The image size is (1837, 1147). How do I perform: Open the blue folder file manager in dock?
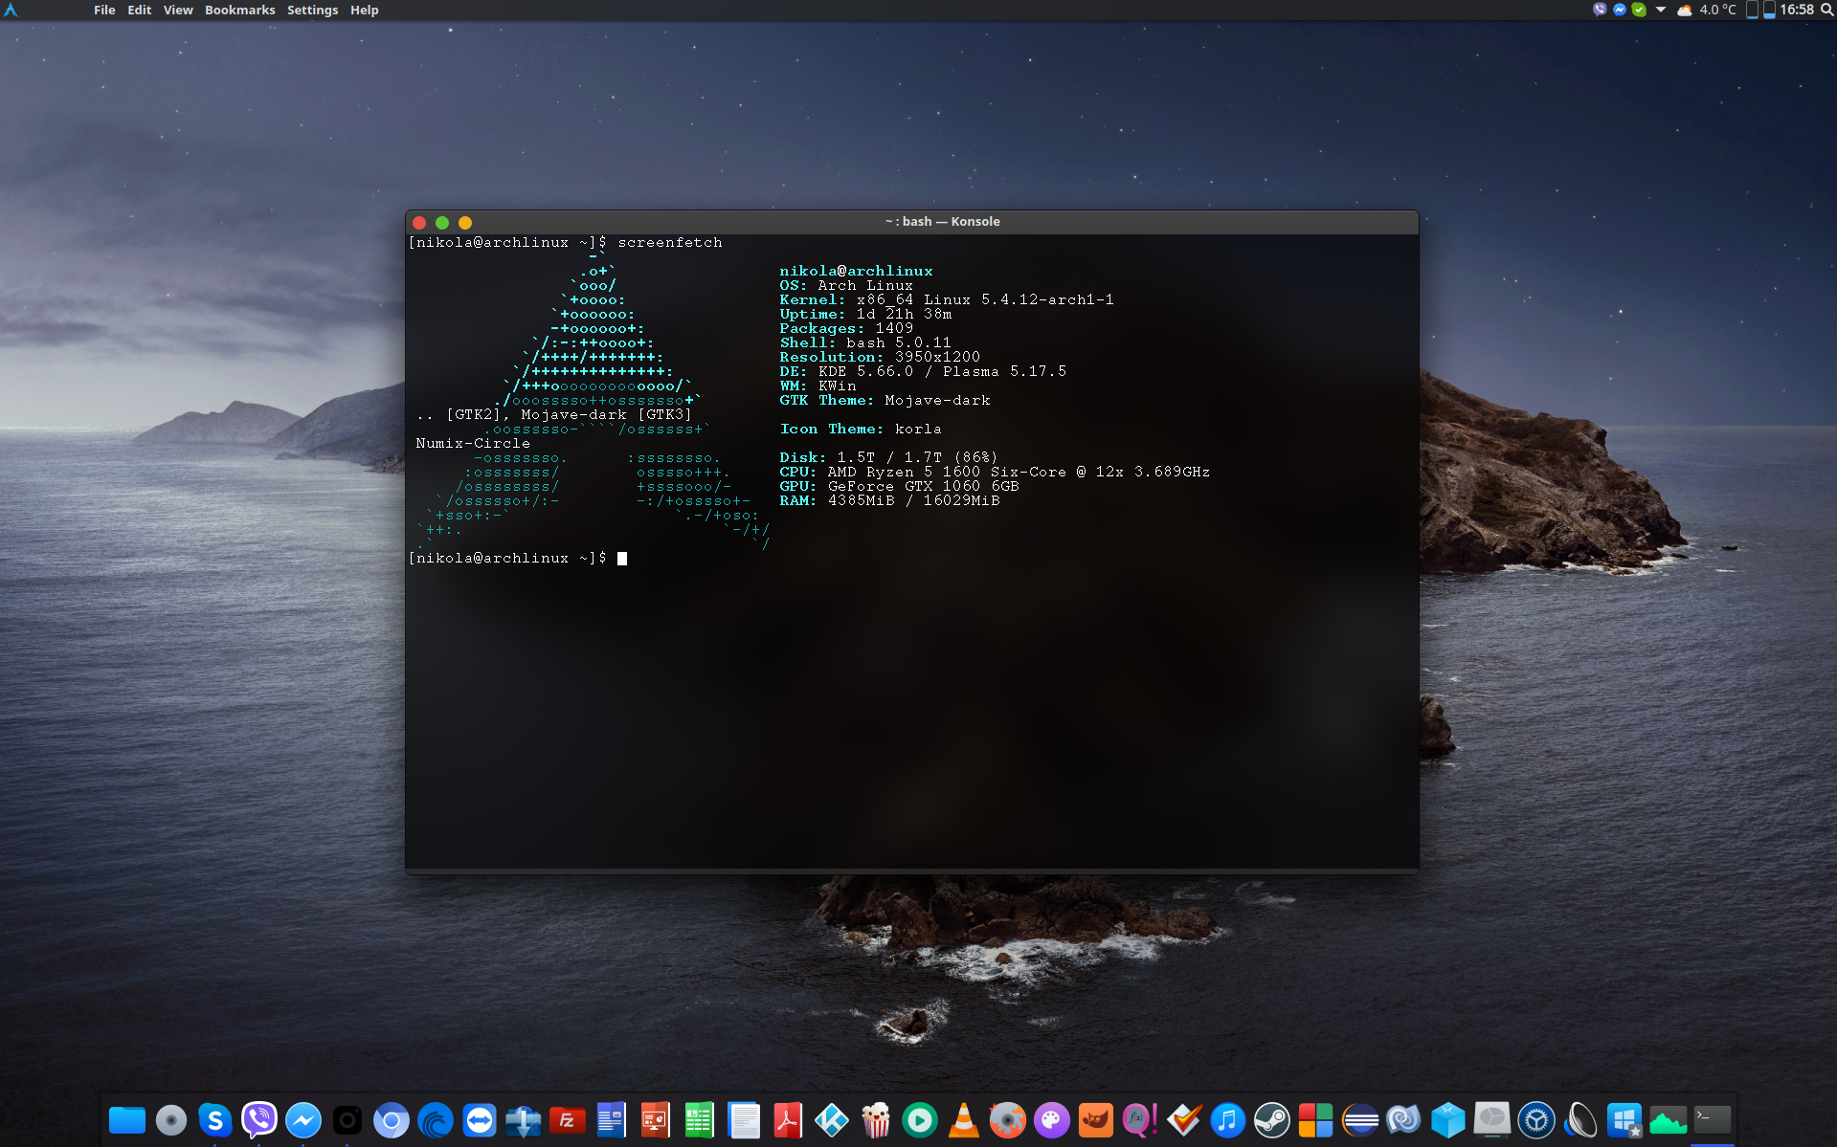(127, 1120)
